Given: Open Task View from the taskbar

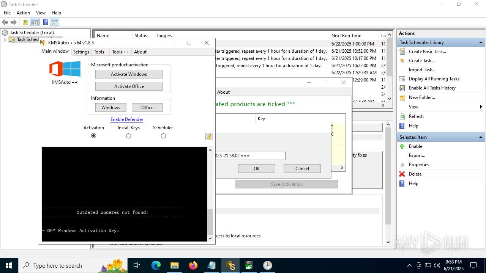Looking at the screenshot, I should [137, 265].
